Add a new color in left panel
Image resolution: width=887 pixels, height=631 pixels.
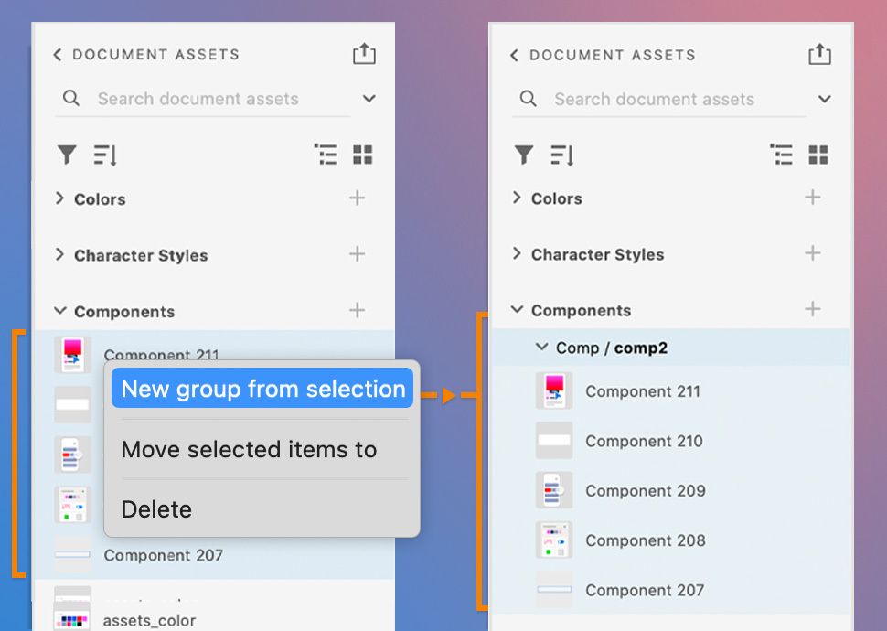point(358,198)
